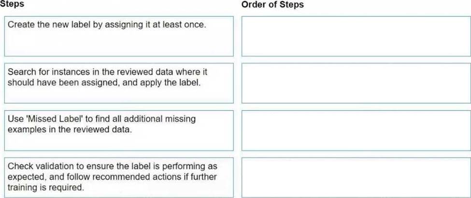The image size is (471, 198).
Task: Click the words 'Search for instances'
Action: coord(47,72)
